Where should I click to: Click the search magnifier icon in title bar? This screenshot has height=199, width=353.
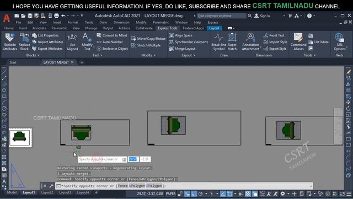(x=250, y=16)
